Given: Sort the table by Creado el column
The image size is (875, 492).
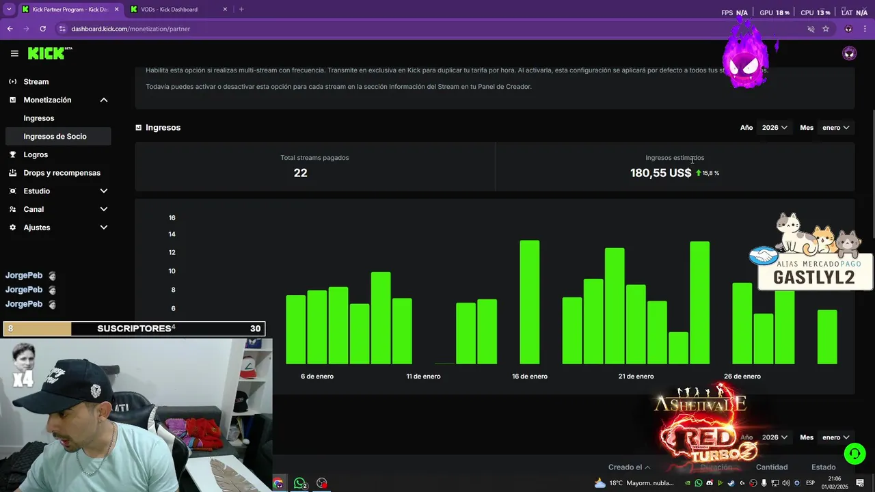Looking at the screenshot, I should [629, 467].
